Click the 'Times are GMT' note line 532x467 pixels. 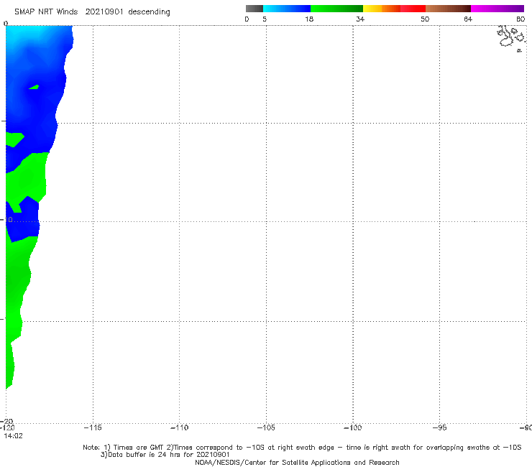(302, 448)
